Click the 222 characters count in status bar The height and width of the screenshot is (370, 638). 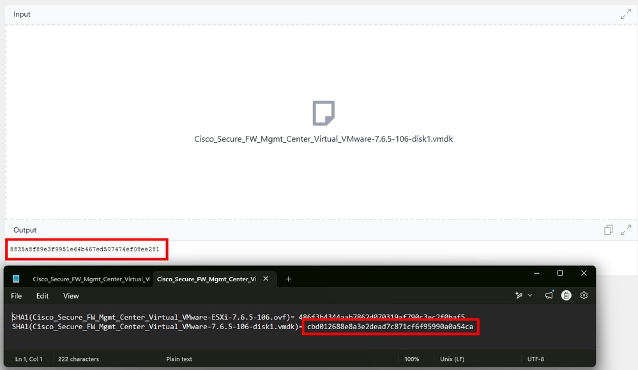(79, 359)
